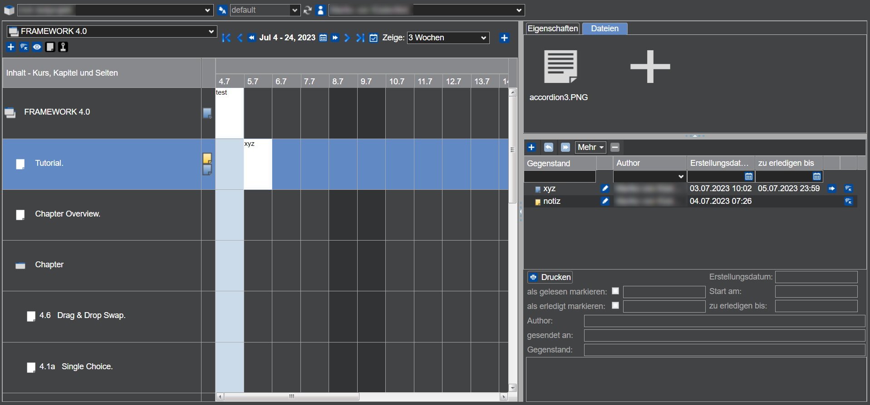870x405 pixels.
Task: Click the Gegenstand filter input field
Action: point(560,176)
